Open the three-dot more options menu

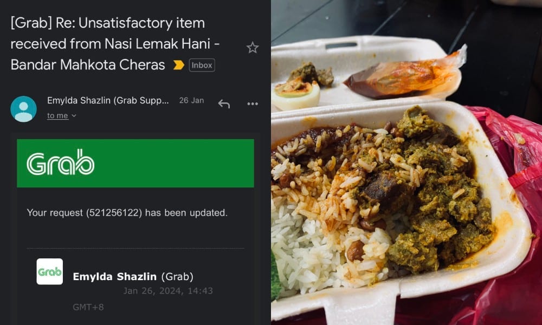tap(253, 103)
